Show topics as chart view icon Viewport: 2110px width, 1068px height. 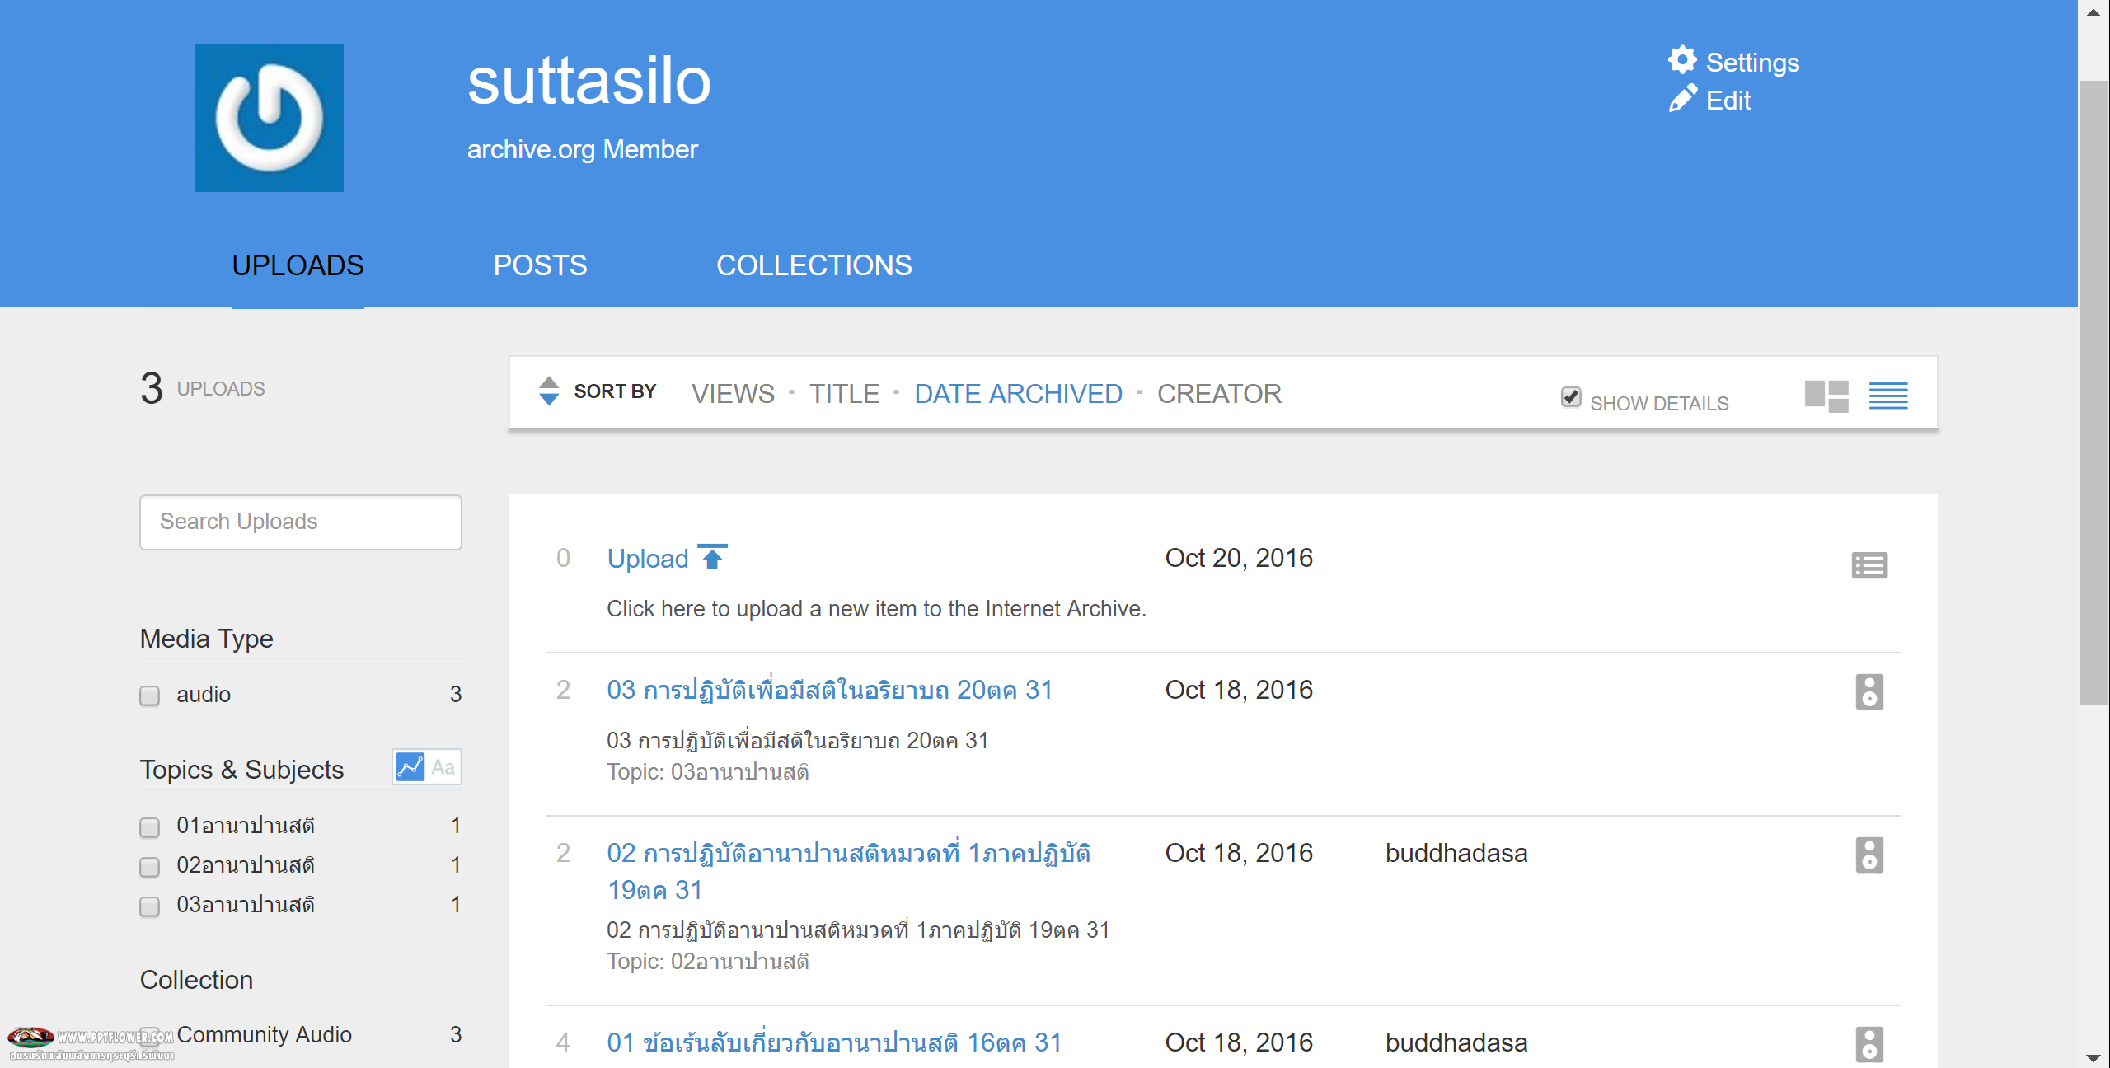pyautogui.click(x=410, y=767)
